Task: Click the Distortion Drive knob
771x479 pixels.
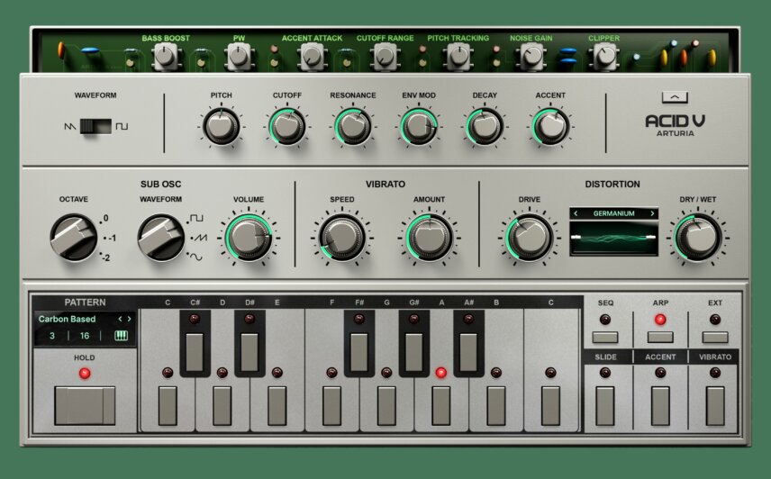Action: pos(530,238)
